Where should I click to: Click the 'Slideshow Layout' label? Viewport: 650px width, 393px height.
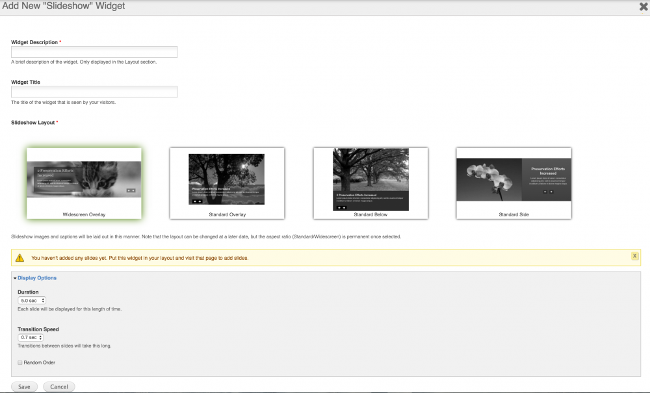tap(32, 123)
